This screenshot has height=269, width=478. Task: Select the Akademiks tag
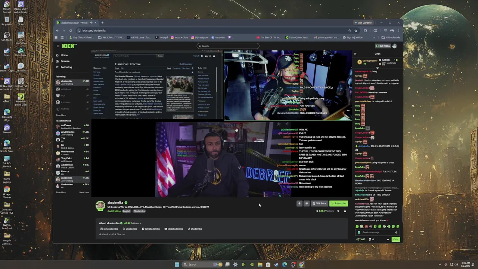coord(139,211)
